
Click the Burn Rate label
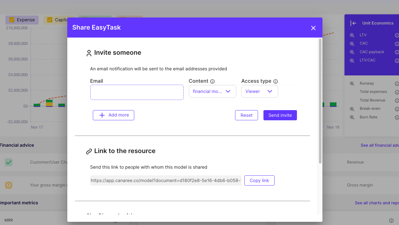point(368,117)
